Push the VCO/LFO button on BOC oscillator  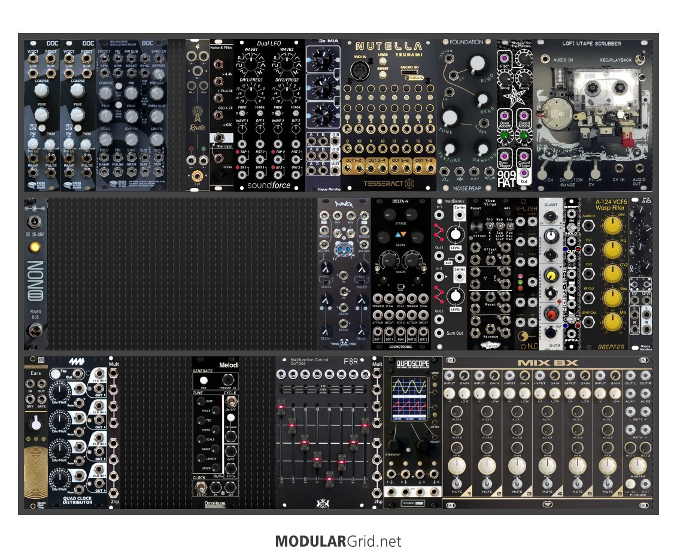[118, 86]
